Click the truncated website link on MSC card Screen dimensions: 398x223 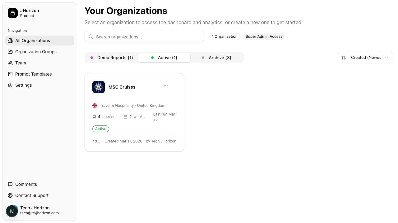[96, 141]
